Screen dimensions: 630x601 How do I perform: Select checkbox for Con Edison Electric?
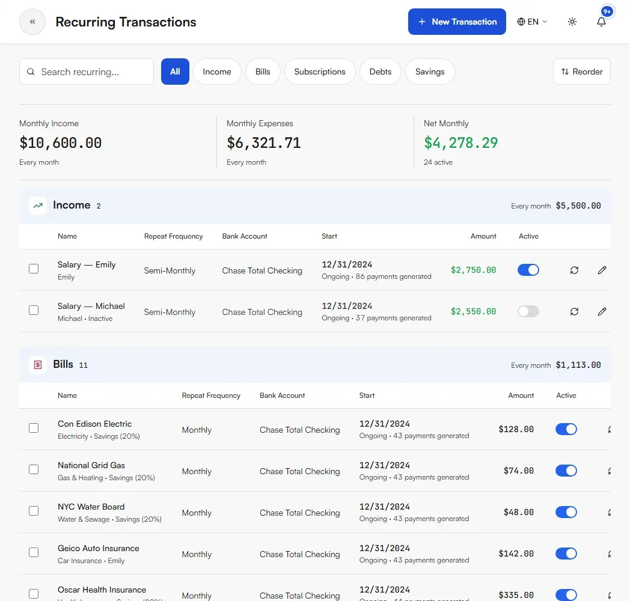click(x=34, y=428)
